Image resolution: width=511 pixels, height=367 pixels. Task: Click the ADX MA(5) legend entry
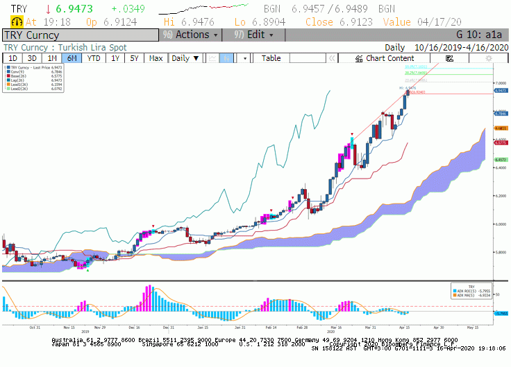click(x=471, y=295)
